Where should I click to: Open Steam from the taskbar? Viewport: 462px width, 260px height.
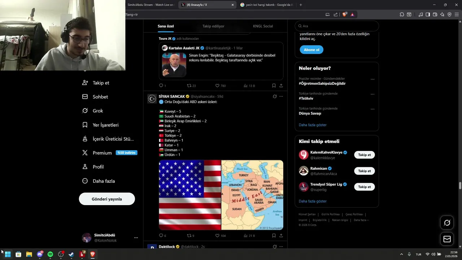click(71, 254)
